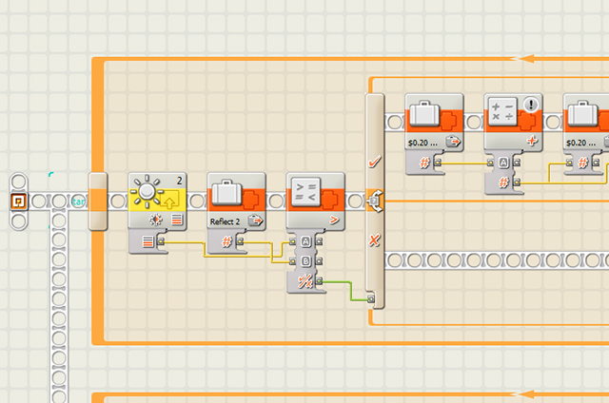Click the 'Reflect 2' label text
Viewport: 609px width, 403px height.
(x=225, y=221)
